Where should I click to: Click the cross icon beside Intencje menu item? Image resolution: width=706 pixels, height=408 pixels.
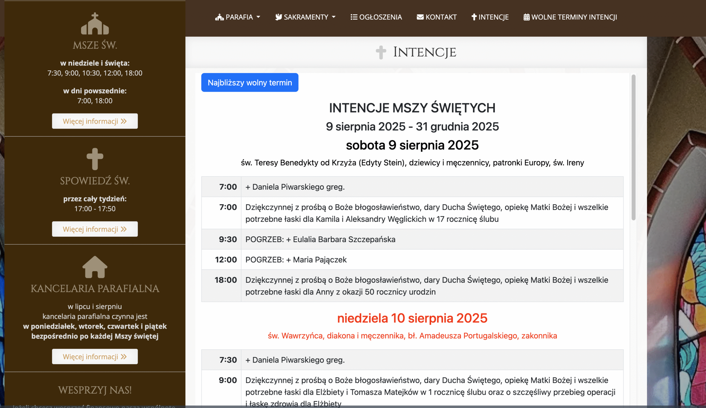point(474,17)
